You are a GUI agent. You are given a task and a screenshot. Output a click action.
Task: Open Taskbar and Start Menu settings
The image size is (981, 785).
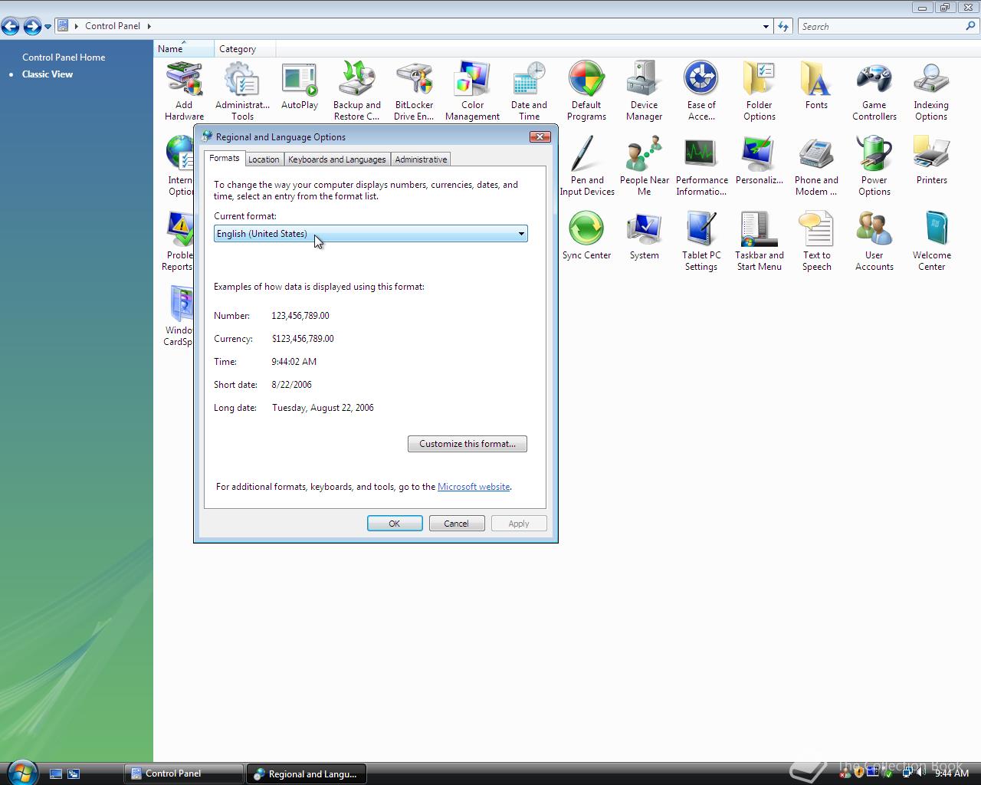(x=760, y=241)
